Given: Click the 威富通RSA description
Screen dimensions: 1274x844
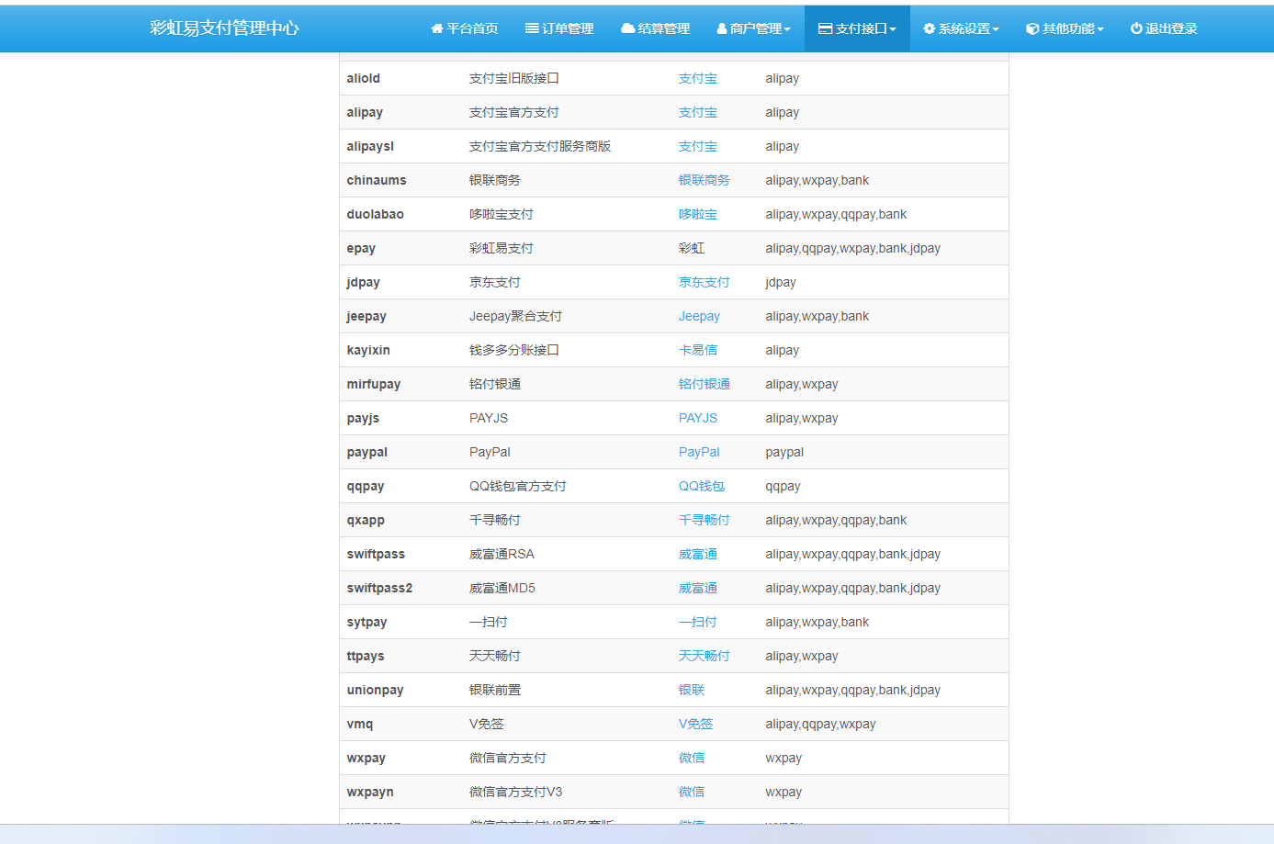Looking at the screenshot, I should coord(502,555).
